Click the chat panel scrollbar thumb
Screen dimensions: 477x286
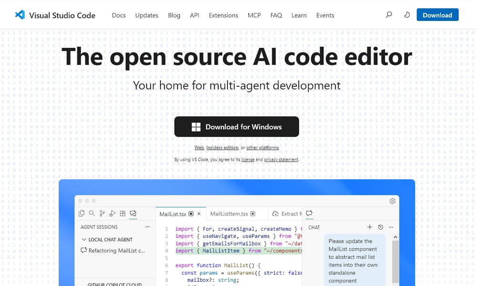[395, 262]
